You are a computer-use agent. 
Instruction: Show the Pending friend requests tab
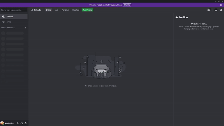coord(65,10)
